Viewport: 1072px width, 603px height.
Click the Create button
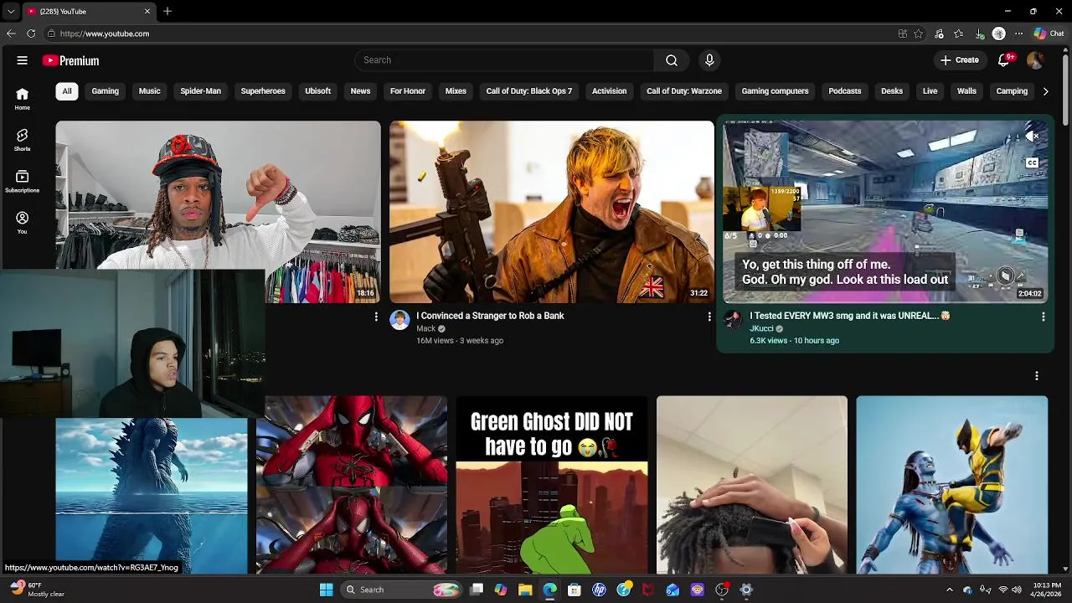coord(959,60)
